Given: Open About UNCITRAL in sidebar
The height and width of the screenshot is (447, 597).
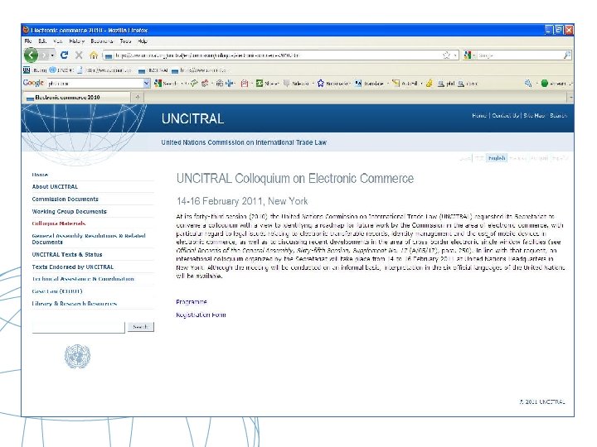Looking at the screenshot, I should coord(55,186).
